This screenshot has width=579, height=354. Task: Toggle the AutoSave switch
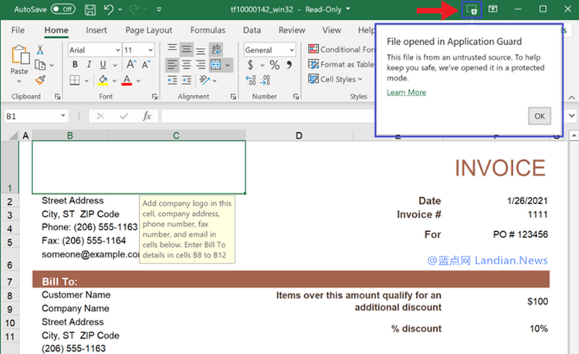point(62,9)
